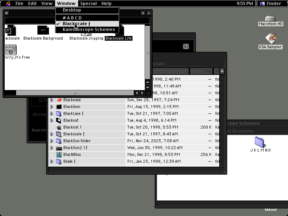Choose Kaleidoscope Schemes window entry
This screenshot has height=216, width=288.
[x=87, y=30]
